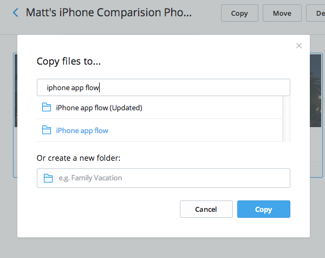The image size is (325, 258).
Task: Click the folder icon in the new folder field
Action: pyautogui.click(x=48, y=178)
